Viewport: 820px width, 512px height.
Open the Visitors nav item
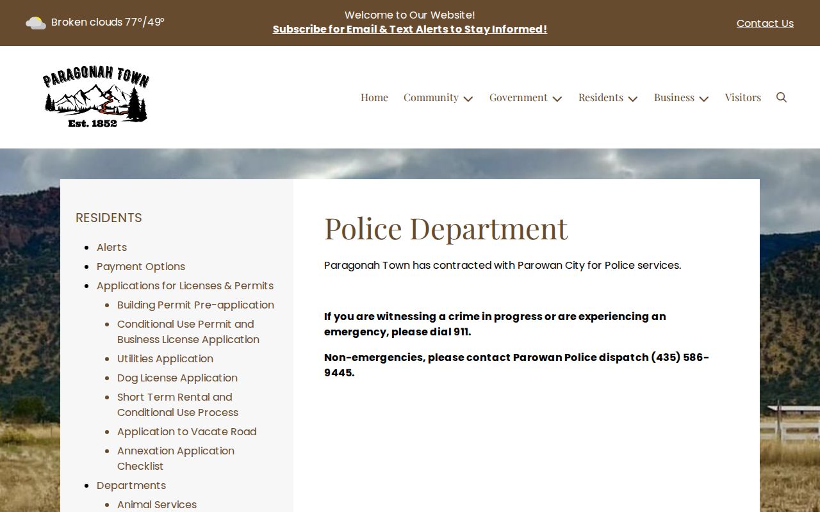[743, 97]
